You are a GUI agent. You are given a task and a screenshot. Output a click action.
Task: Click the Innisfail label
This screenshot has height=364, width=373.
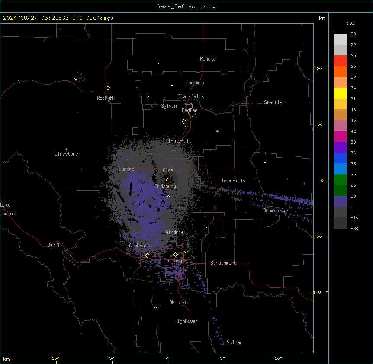pyautogui.click(x=180, y=141)
